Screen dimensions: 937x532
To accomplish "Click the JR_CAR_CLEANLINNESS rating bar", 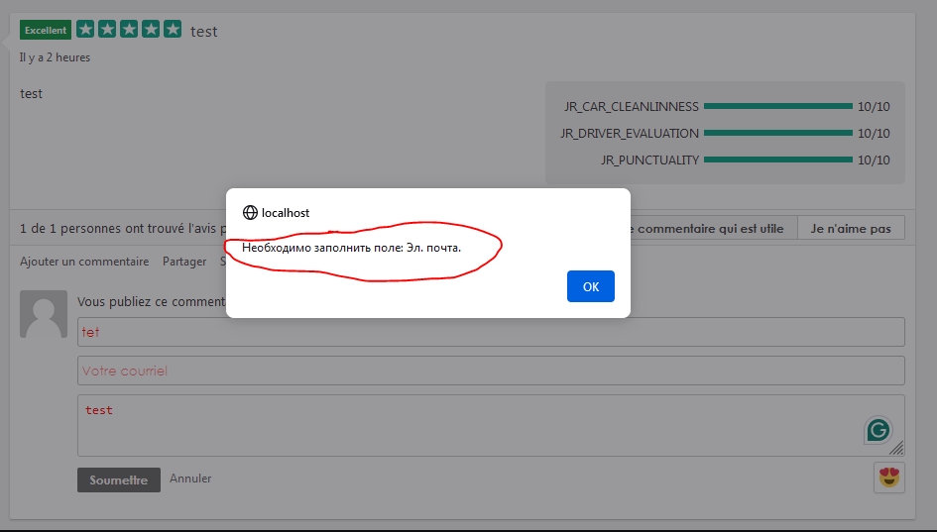I will click(x=777, y=106).
